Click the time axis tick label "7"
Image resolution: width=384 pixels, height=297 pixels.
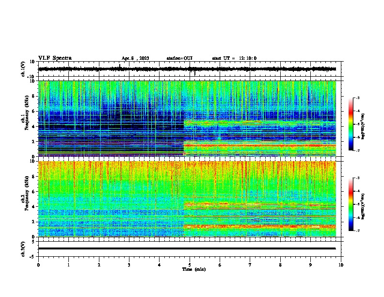coord(250,265)
